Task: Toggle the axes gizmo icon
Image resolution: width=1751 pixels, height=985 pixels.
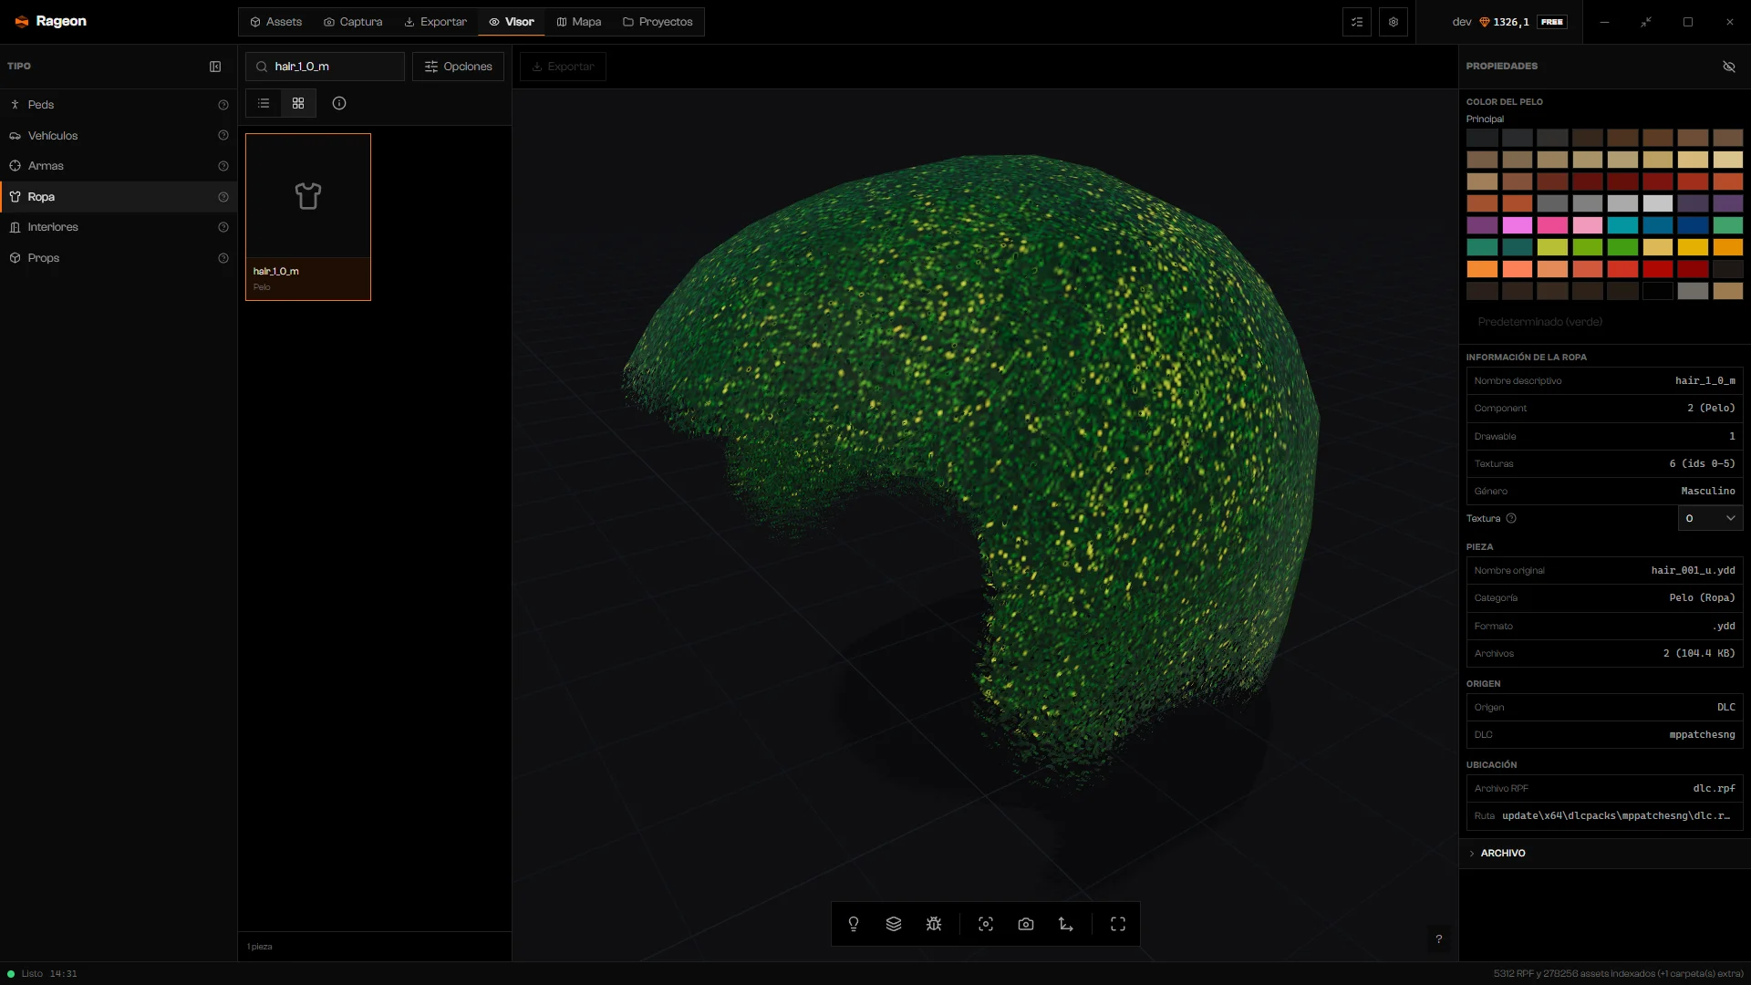Action: point(1066,924)
